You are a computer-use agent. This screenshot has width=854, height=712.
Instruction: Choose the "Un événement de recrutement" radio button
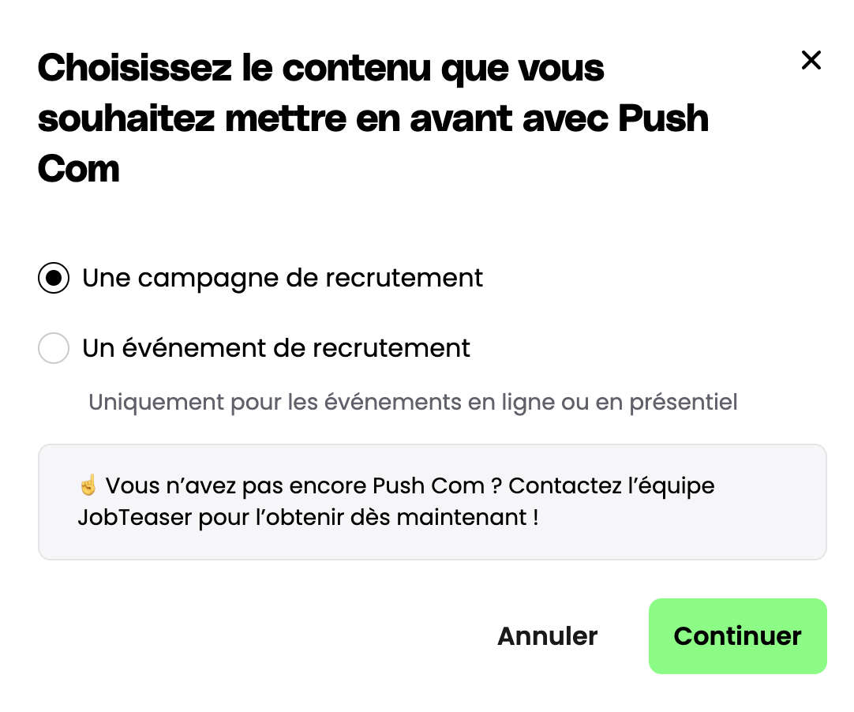(x=54, y=348)
